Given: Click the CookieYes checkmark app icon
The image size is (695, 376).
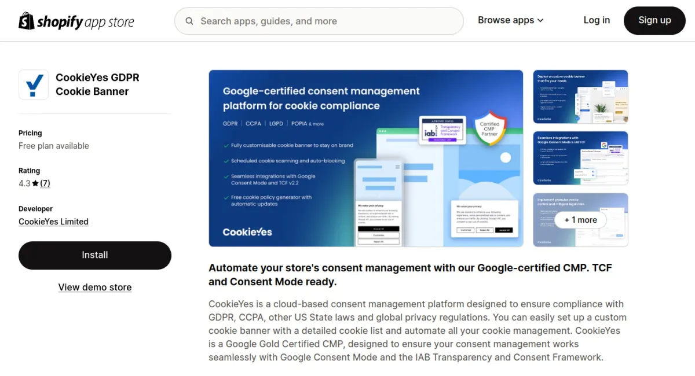Looking at the screenshot, I should 33,86.
